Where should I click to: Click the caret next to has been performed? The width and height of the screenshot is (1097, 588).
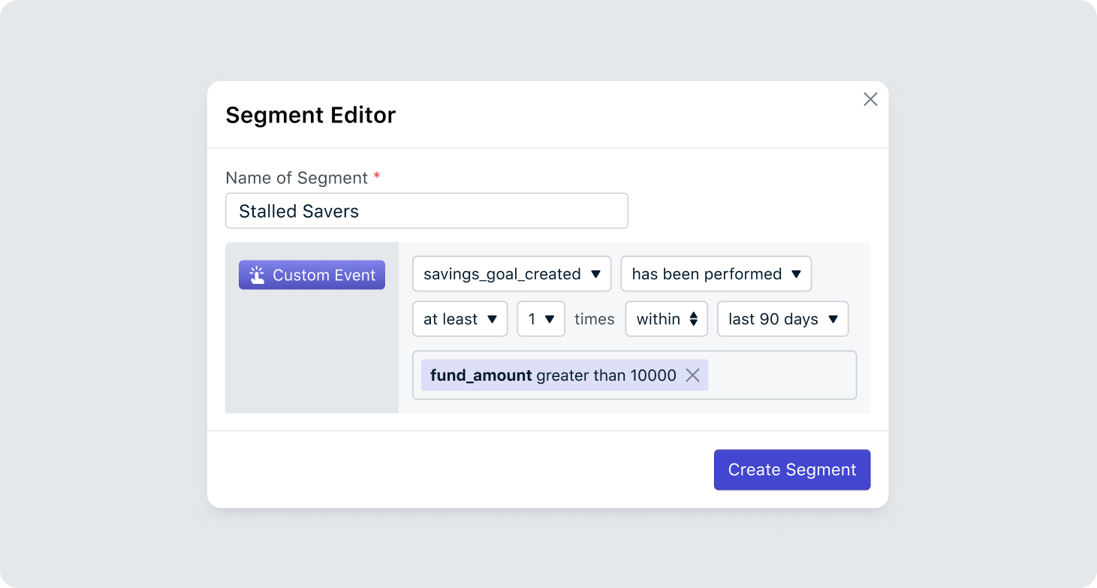click(x=796, y=274)
